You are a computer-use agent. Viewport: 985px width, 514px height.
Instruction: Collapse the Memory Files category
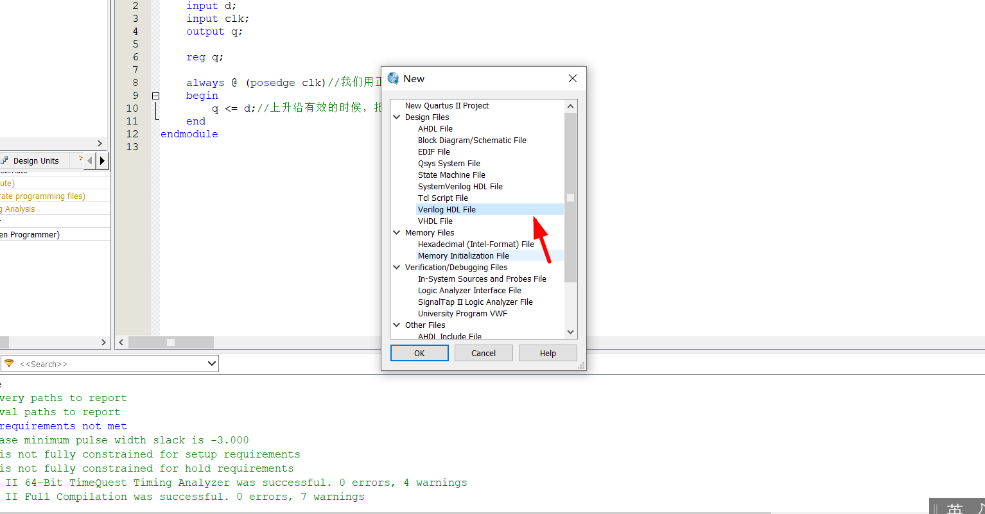coord(397,232)
